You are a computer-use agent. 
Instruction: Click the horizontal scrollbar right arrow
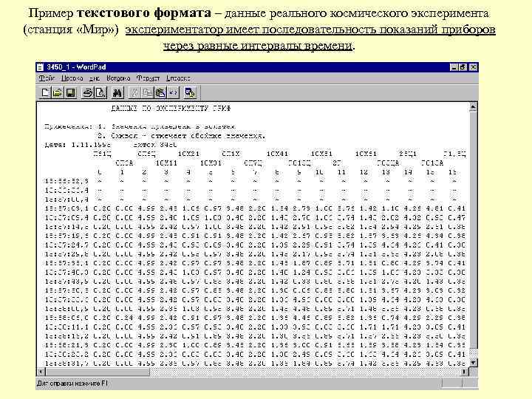(x=464, y=372)
